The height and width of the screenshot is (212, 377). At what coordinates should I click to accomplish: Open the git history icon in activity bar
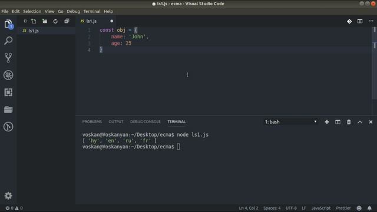[8, 127]
